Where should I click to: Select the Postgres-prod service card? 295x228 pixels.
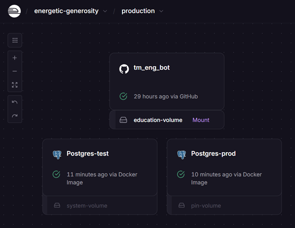pos(224,167)
